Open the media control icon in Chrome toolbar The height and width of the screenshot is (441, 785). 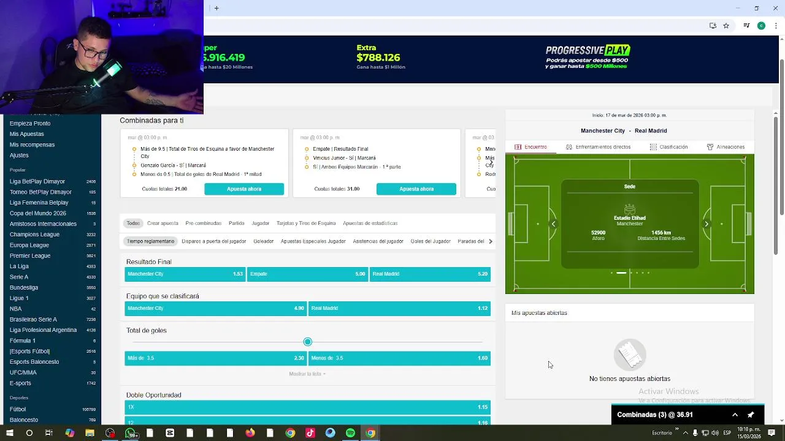click(746, 26)
